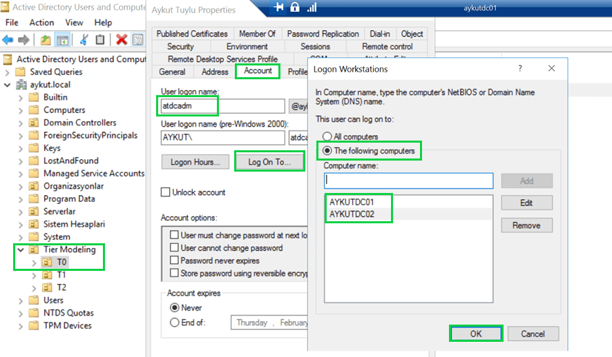
Task: Switch to the Account tab
Action: (258, 71)
